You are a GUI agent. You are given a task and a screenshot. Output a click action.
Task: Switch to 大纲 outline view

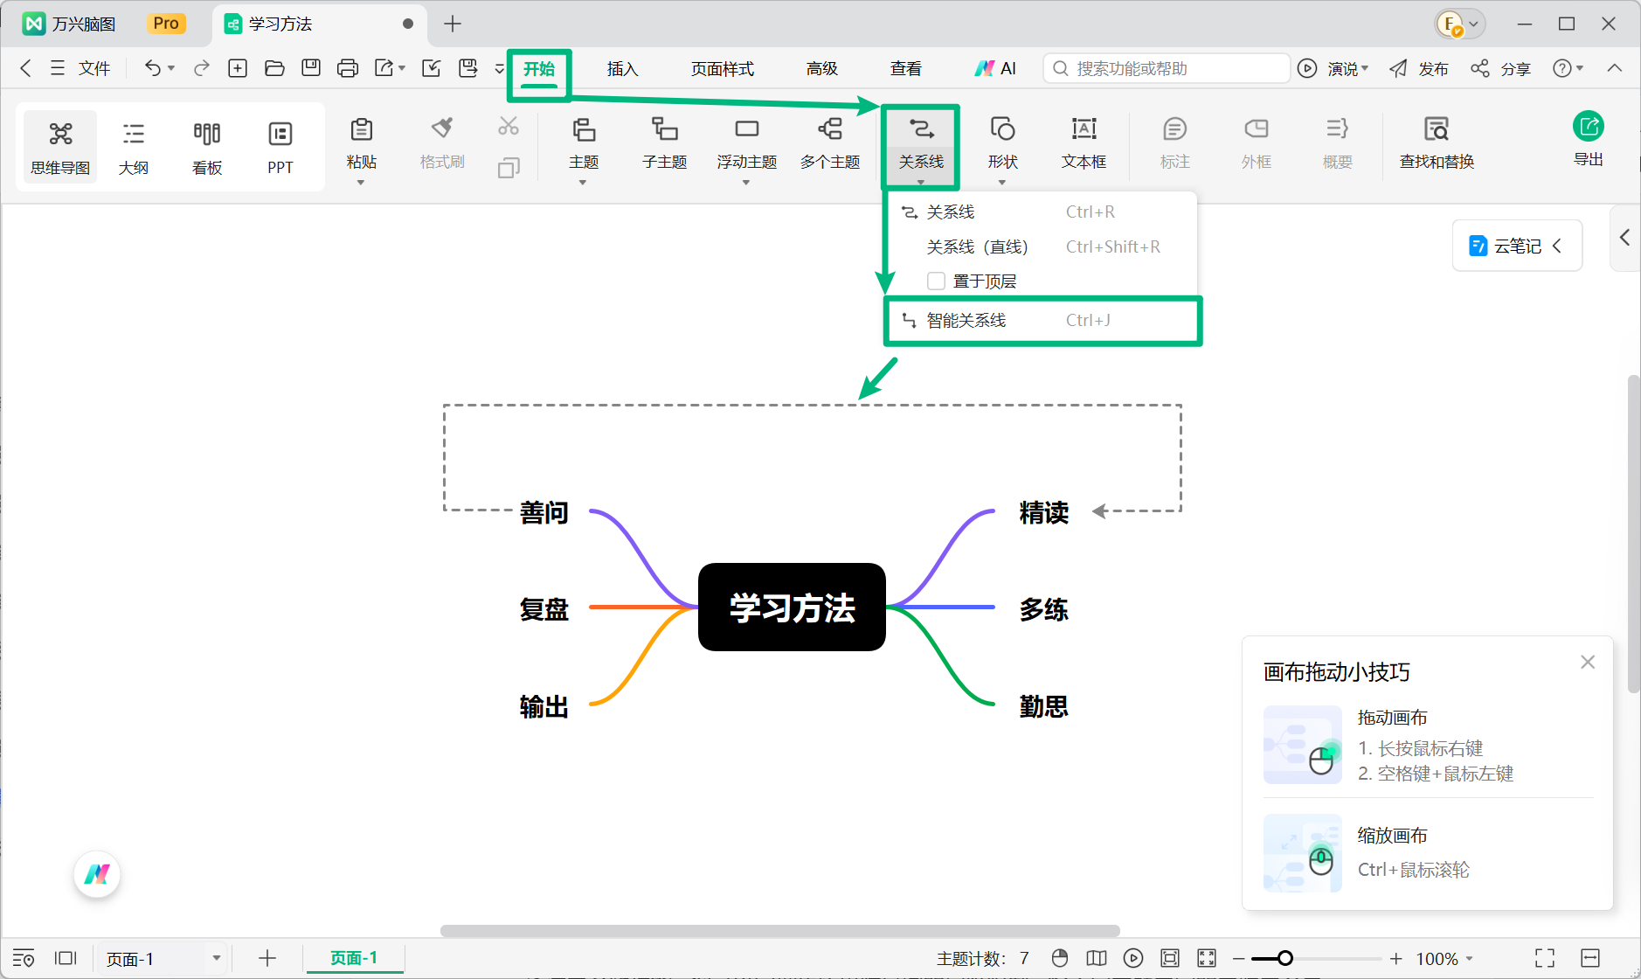(134, 147)
